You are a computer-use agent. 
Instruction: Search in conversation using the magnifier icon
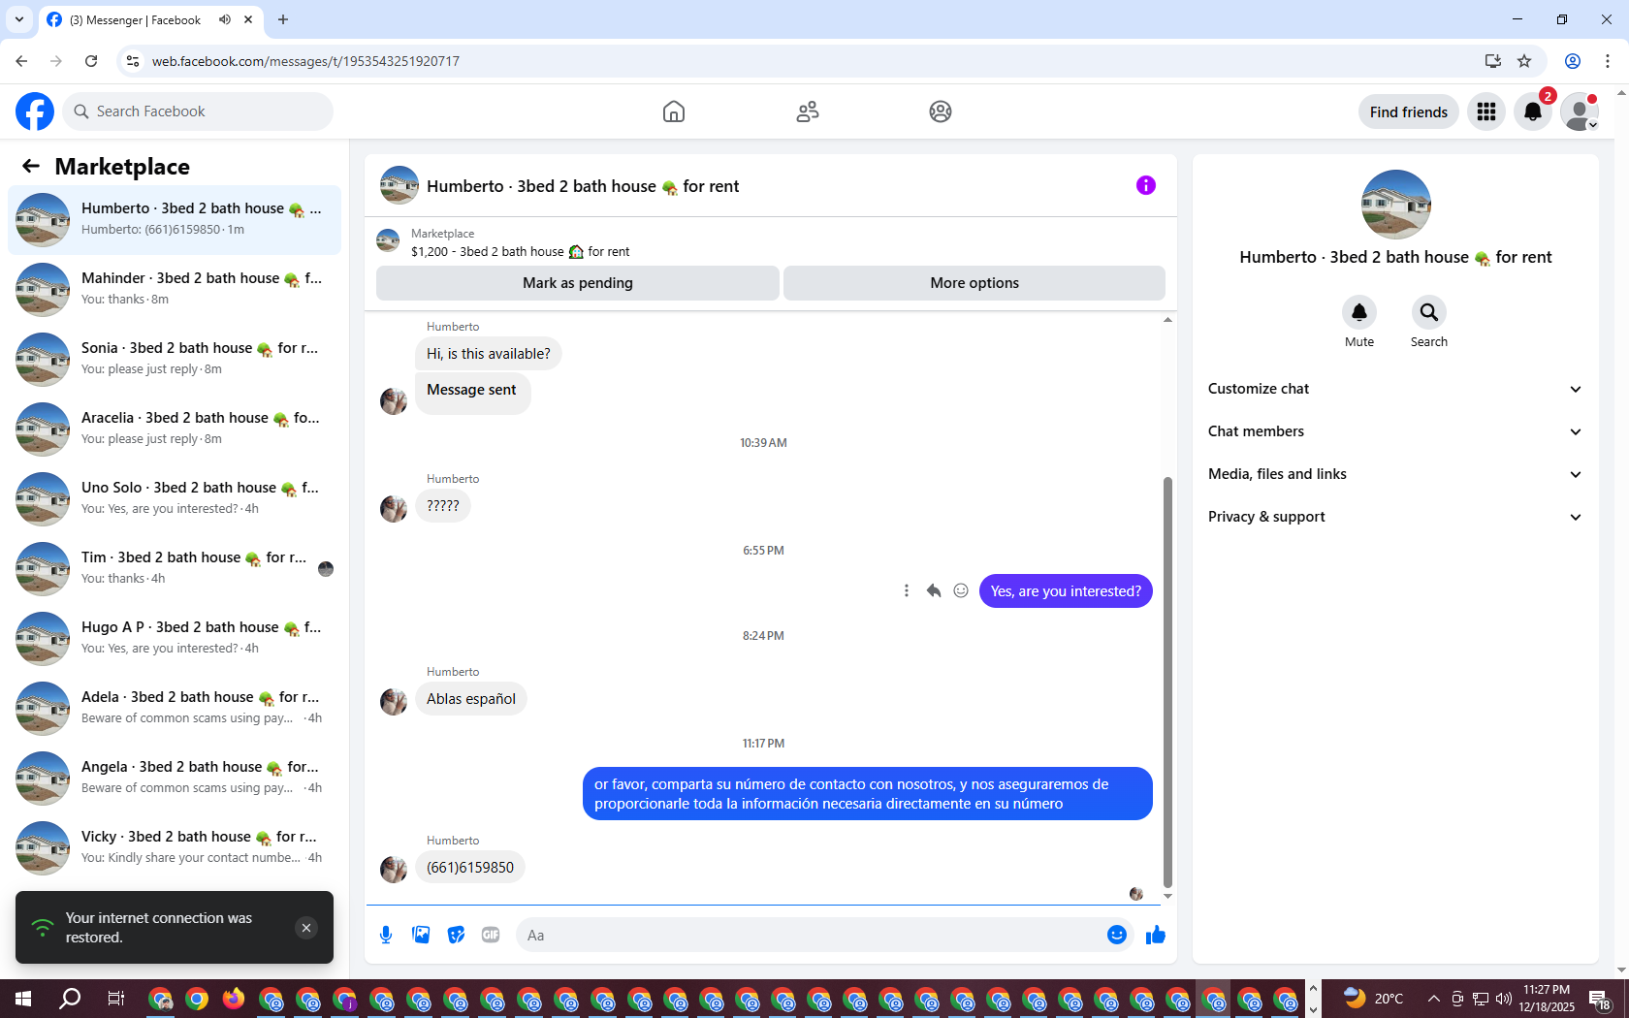(x=1429, y=312)
